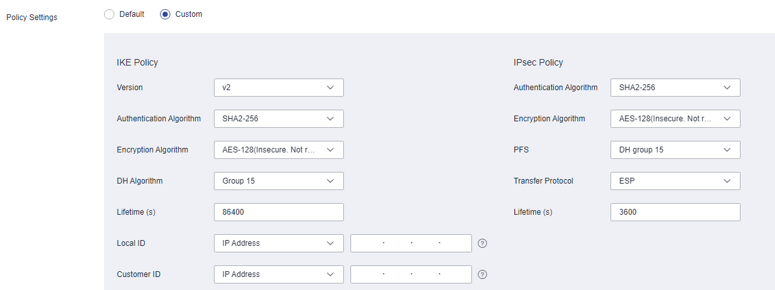The height and width of the screenshot is (290, 775).
Task: Open Transfer Protocol ESP dropdown
Action: 676,181
